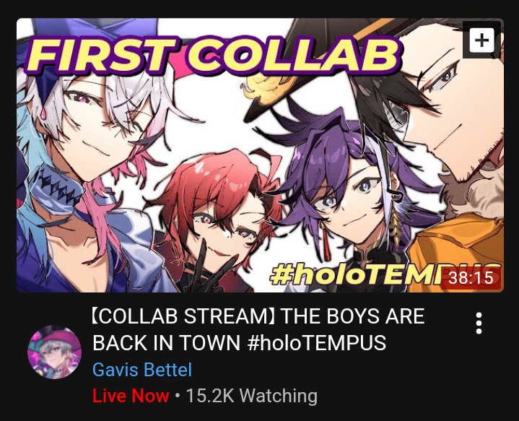Image resolution: width=519 pixels, height=421 pixels.
Task: Click the red Live Now label
Action: (131, 396)
